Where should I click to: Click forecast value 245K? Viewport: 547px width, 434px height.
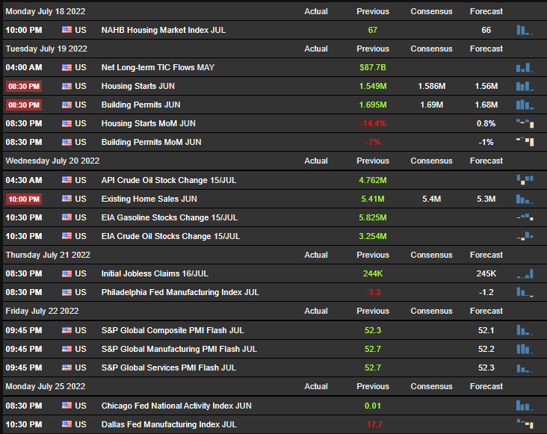click(x=486, y=273)
